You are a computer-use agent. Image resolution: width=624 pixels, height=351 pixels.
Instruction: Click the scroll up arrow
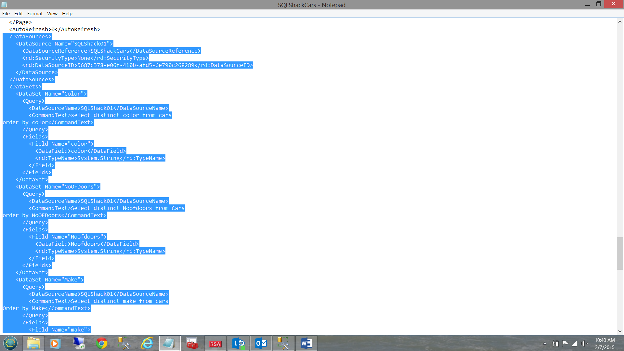coord(620,22)
